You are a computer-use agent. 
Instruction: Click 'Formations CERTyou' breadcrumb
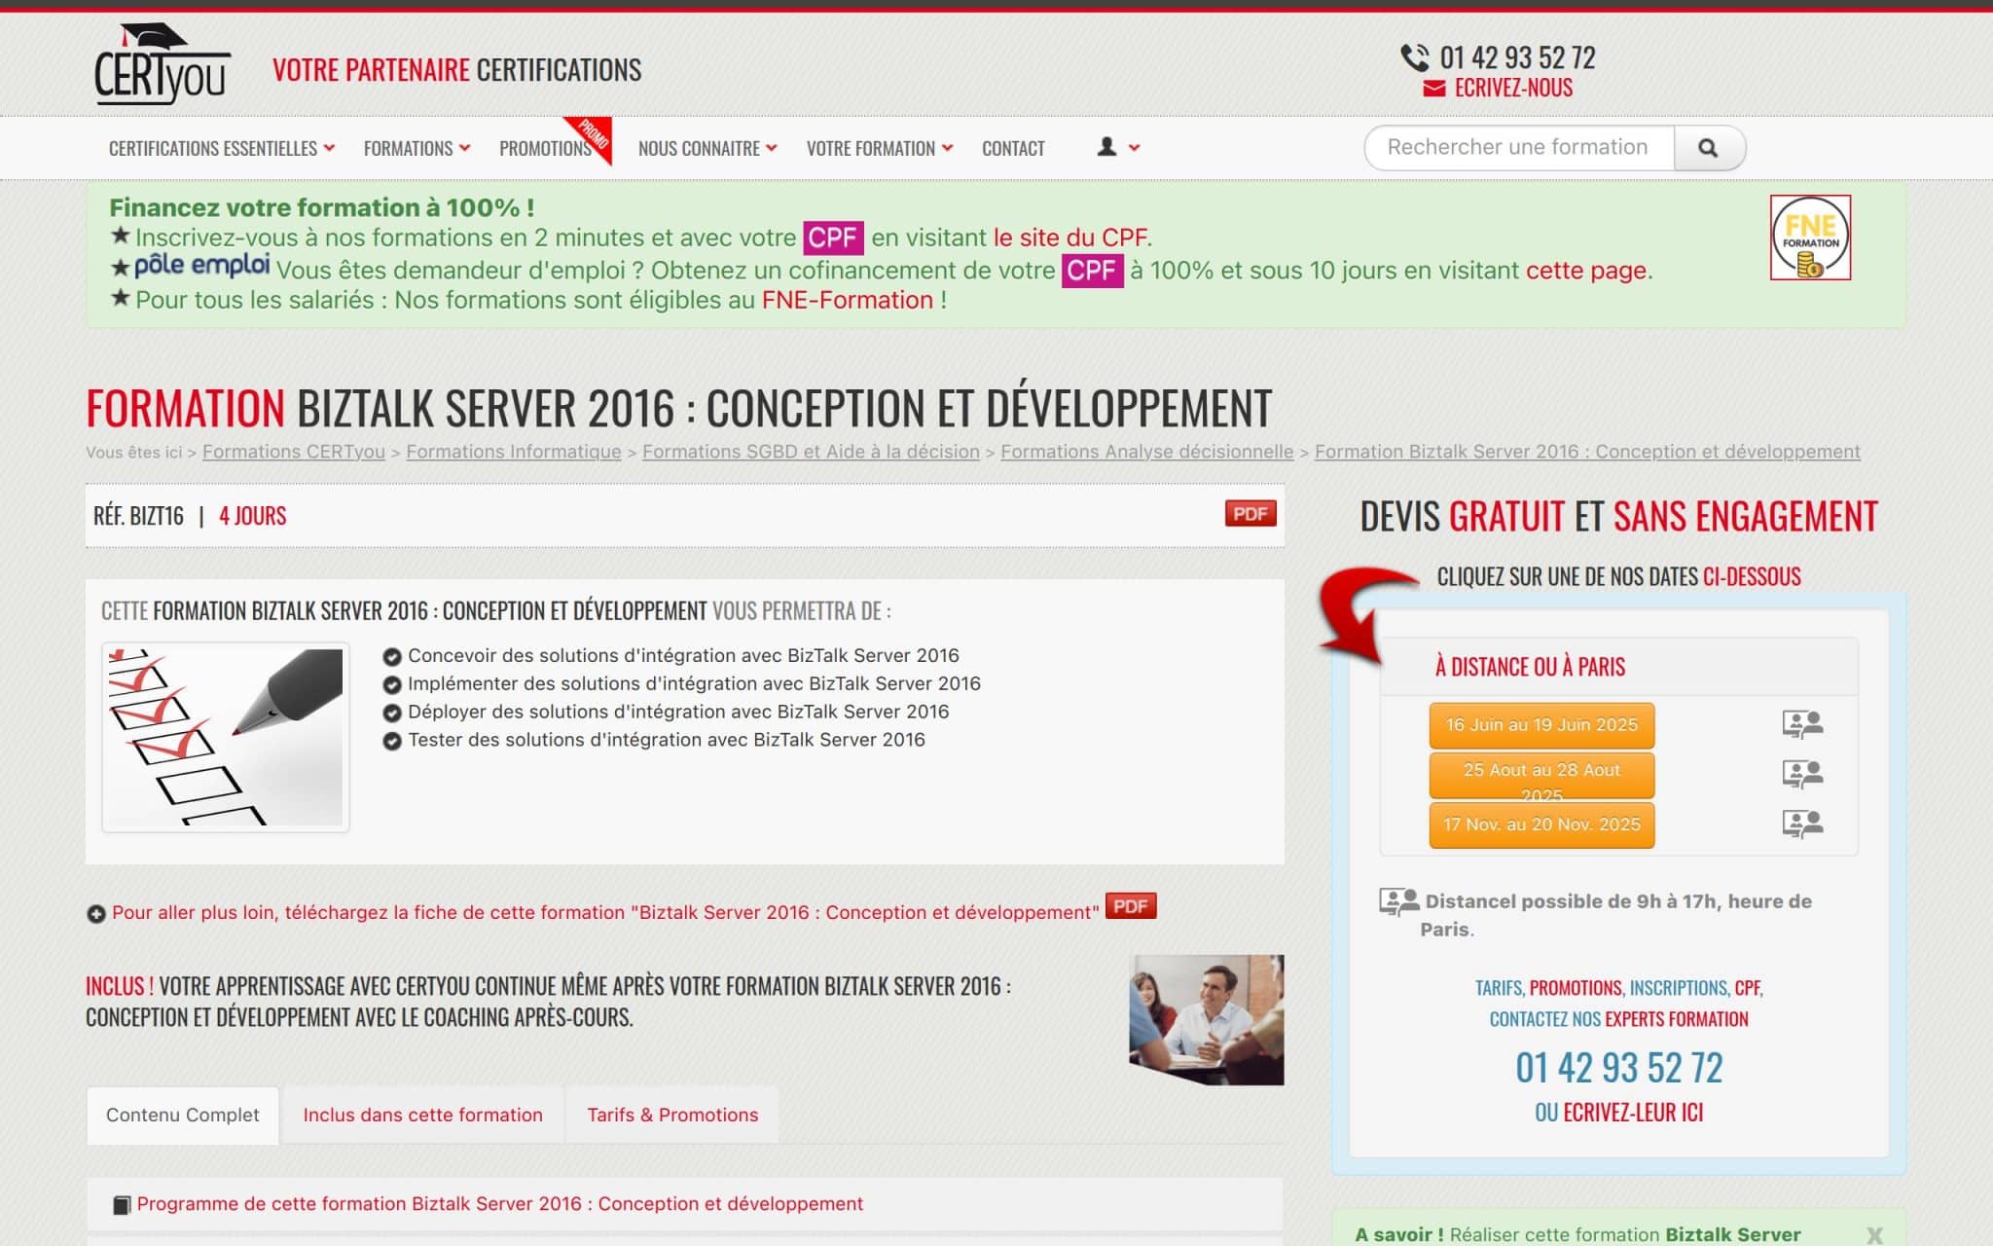[294, 452]
